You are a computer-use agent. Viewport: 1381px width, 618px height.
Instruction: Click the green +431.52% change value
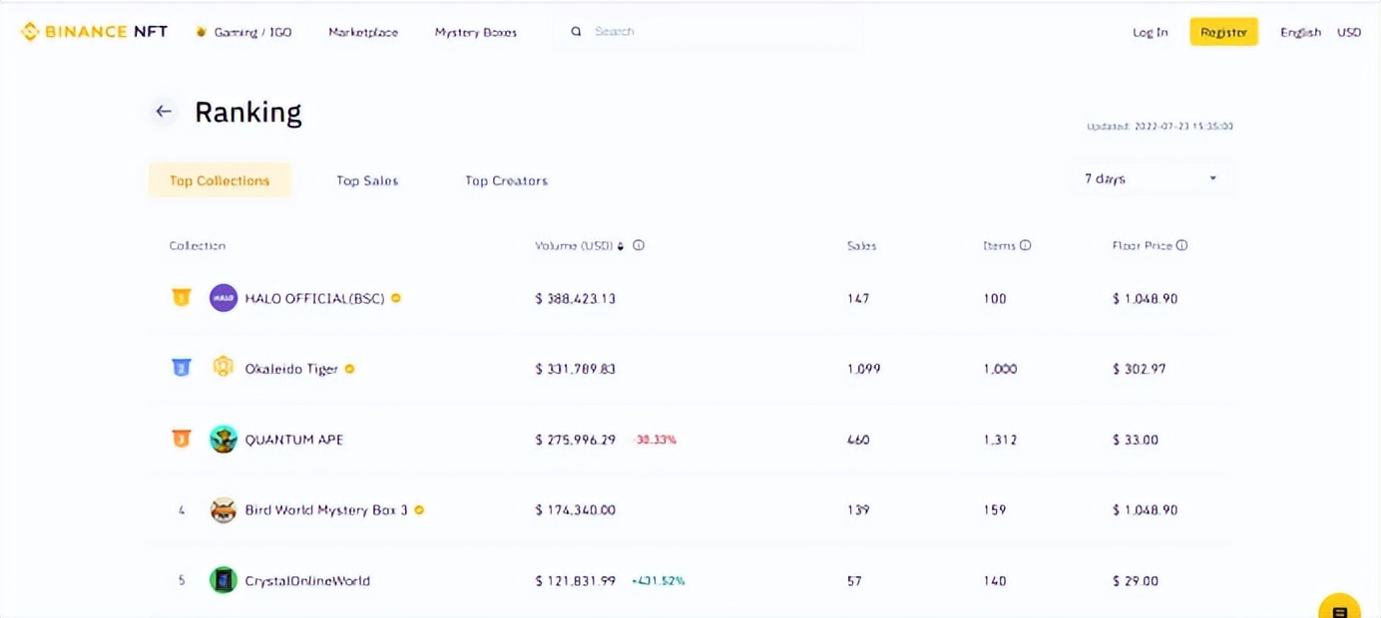(x=659, y=580)
